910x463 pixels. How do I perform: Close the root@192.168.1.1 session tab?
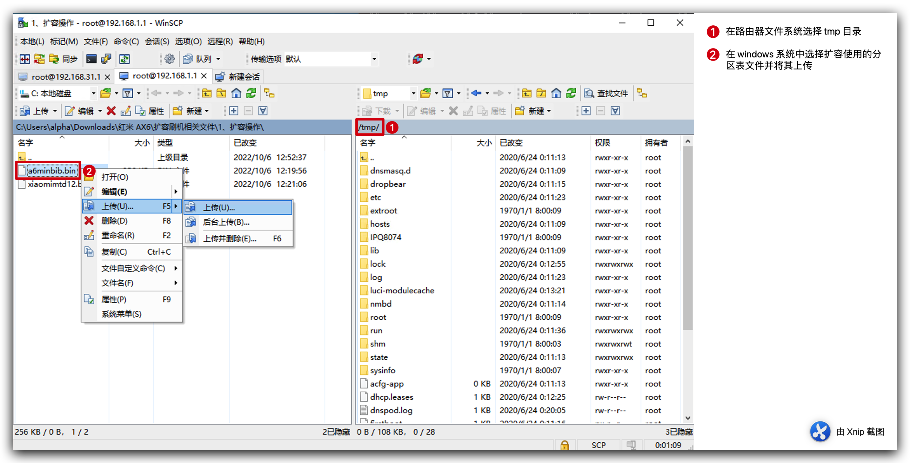(x=204, y=76)
